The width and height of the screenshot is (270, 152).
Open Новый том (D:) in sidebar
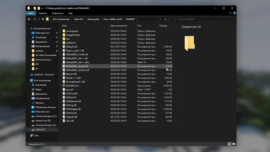(x=43, y=121)
